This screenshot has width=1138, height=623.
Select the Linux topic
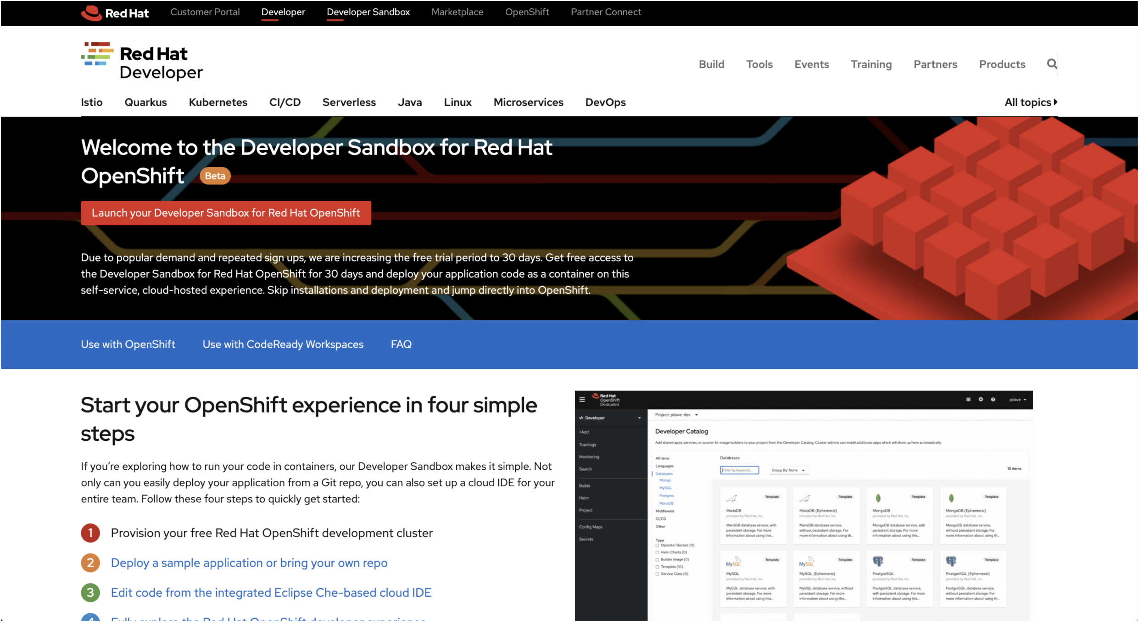(x=457, y=102)
